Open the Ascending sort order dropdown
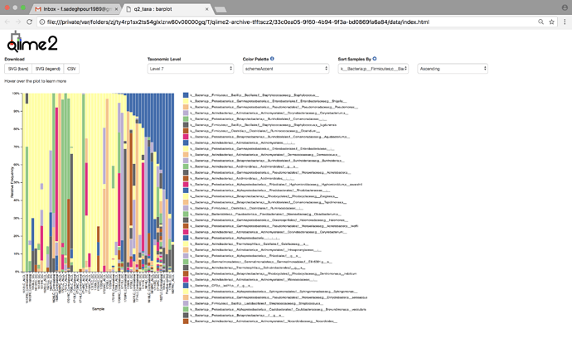The width and height of the screenshot is (572, 357). click(453, 69)
